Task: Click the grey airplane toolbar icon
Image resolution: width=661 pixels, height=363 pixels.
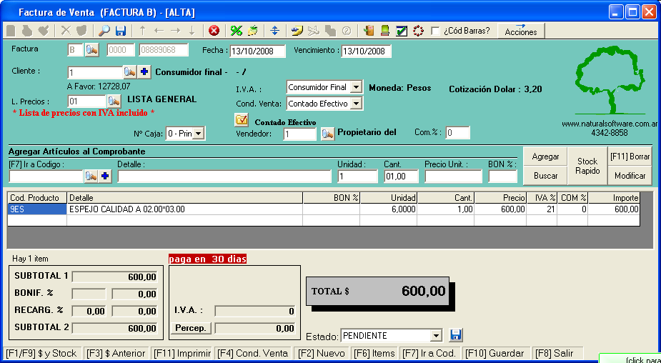Action: (313, 31)
